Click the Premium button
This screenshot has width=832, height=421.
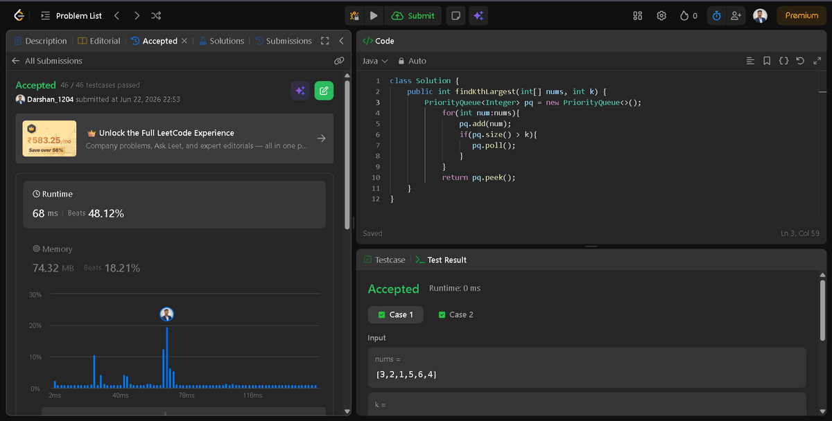(x=801, y=15)
